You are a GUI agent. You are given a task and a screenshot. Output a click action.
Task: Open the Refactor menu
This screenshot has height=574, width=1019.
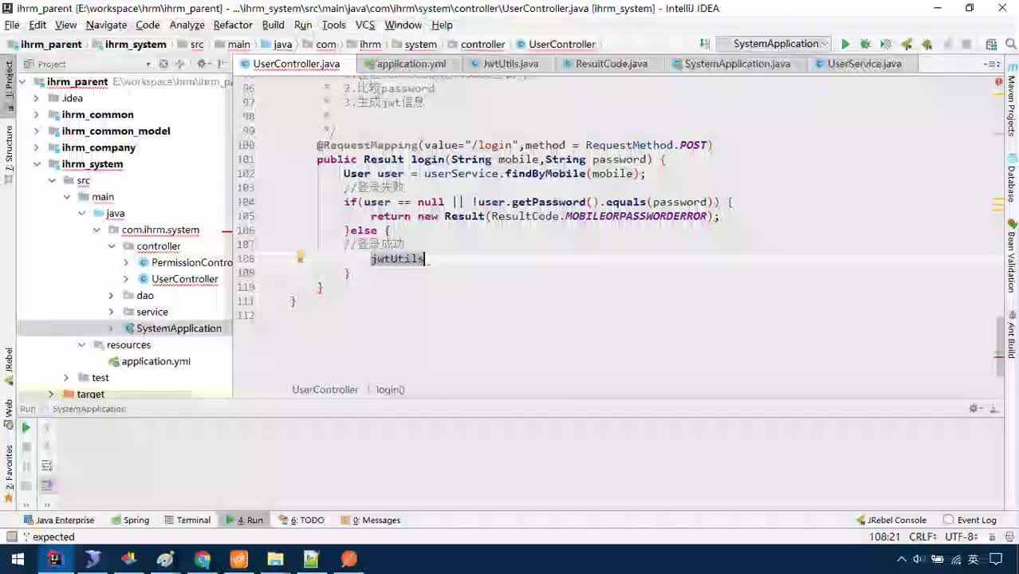(x=233, y=25)
